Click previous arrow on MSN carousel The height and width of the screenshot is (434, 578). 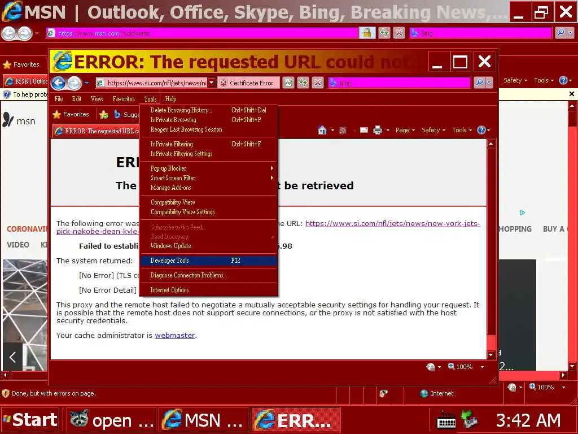12,357
